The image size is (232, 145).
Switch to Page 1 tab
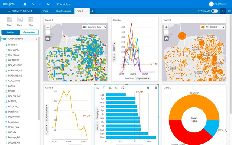click(x=46, y=11)
